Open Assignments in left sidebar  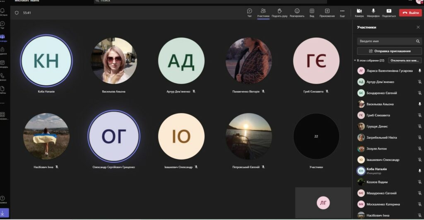[x=3, y=51]
